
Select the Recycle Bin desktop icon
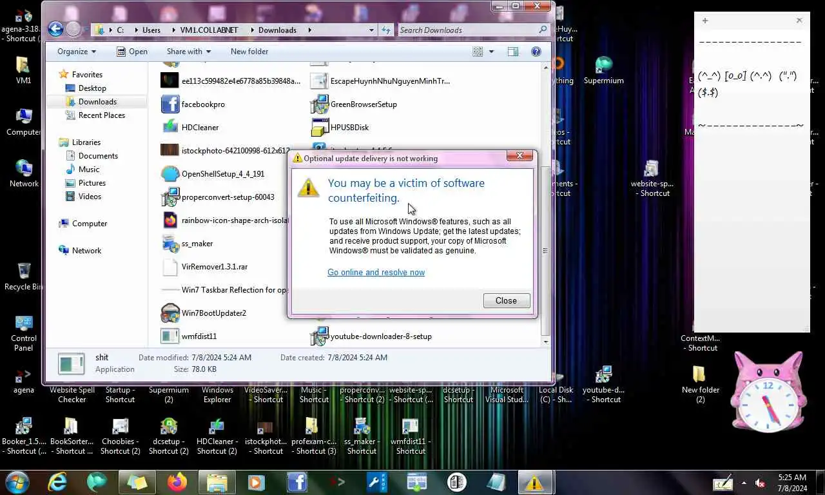[x=24, y=276]
